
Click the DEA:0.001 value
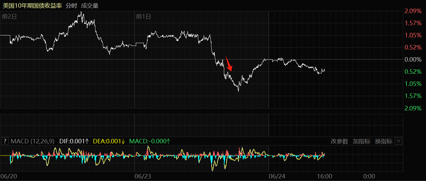tap(109, 141)
